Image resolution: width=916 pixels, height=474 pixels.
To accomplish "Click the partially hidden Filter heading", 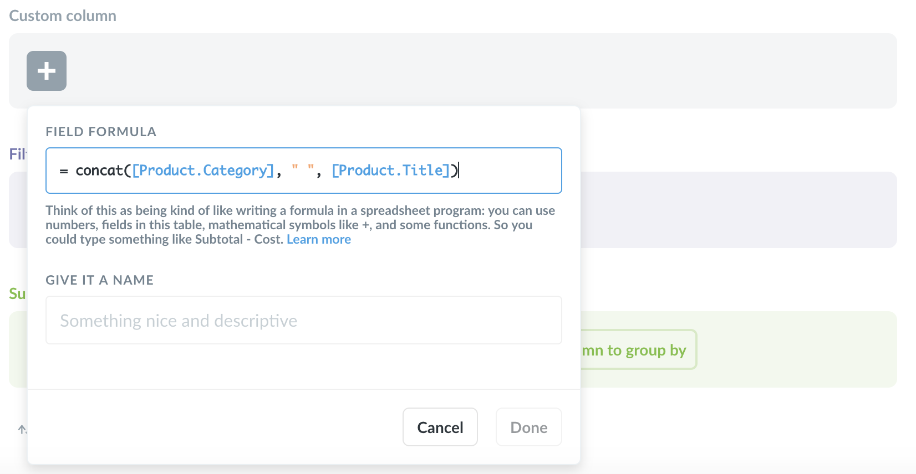I will (17, 153).
